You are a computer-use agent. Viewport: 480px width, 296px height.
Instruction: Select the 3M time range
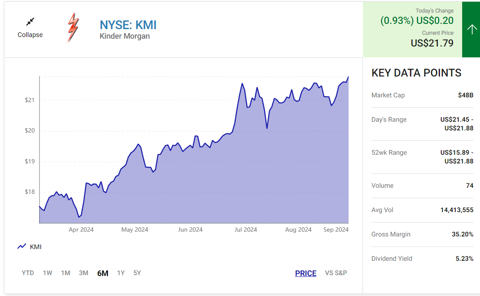coord(84,273)
